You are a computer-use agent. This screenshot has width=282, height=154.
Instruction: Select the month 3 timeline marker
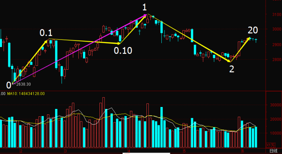point(66,151)
